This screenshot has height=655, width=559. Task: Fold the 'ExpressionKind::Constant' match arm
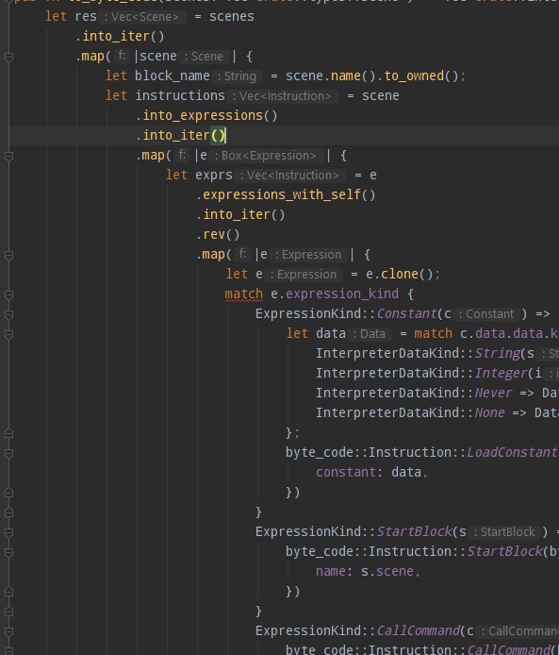8,314
